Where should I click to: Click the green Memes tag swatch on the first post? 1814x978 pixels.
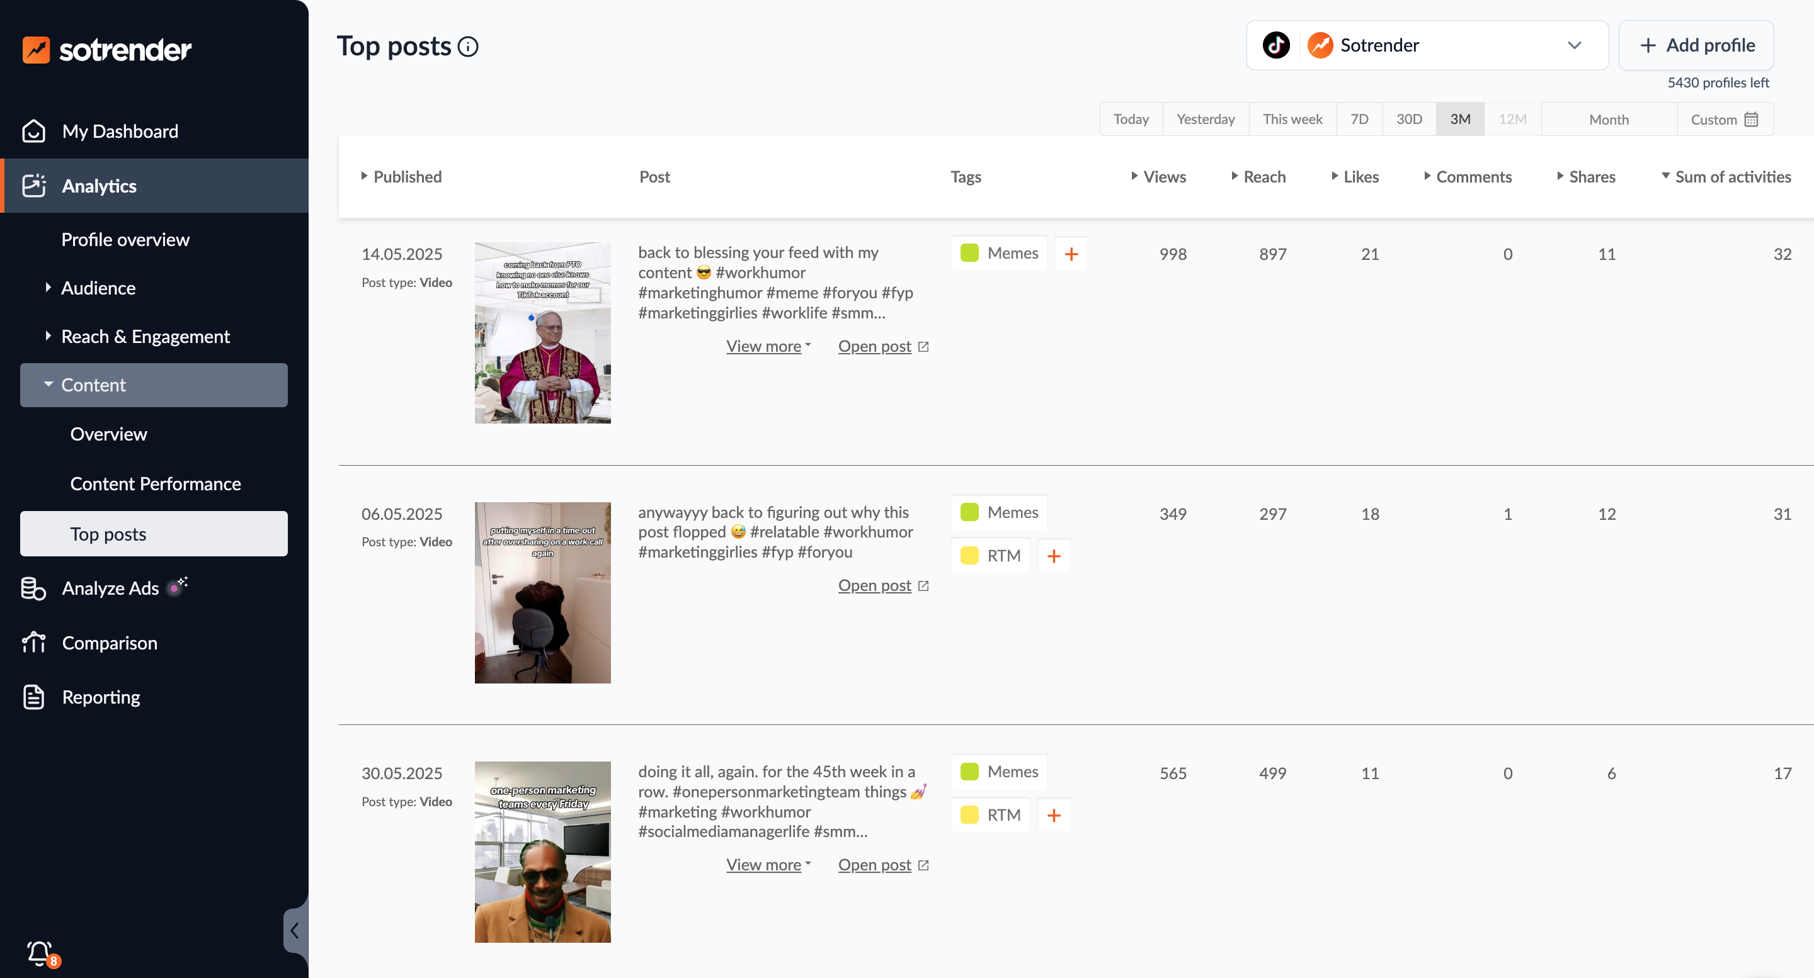(x=970, y=253)
